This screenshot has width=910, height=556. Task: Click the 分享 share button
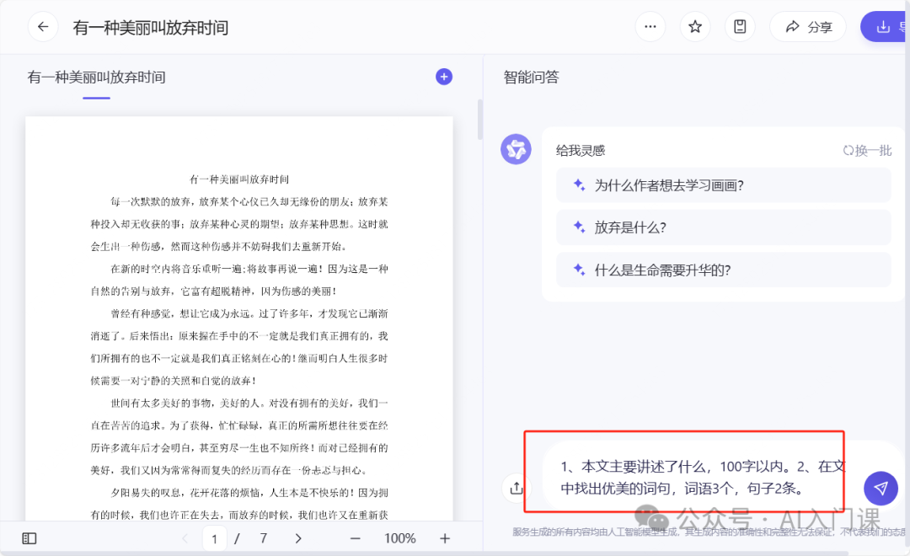(x=807, y=27)
